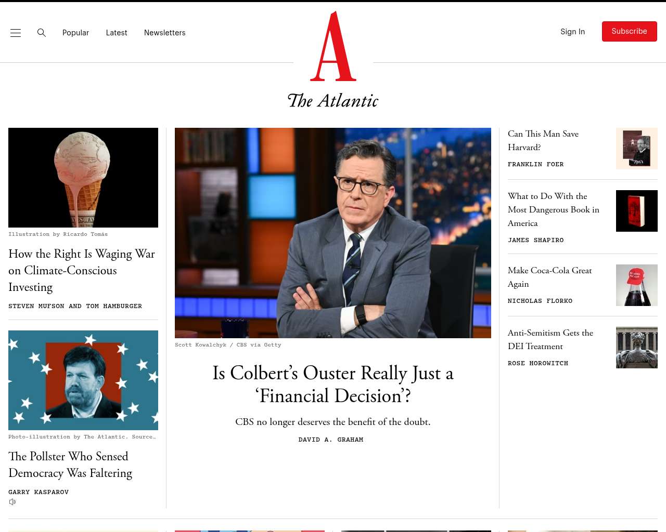Open the hamburger navigation menu

(16, 33)
